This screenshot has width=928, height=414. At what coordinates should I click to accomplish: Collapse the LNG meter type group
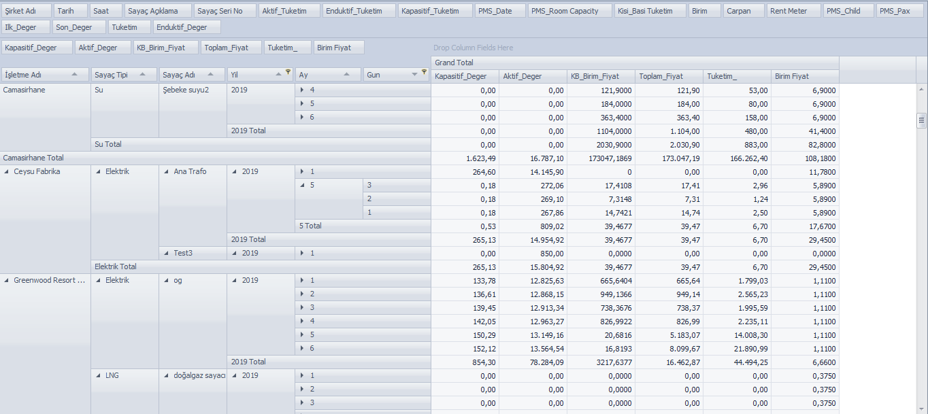[99, 375]
